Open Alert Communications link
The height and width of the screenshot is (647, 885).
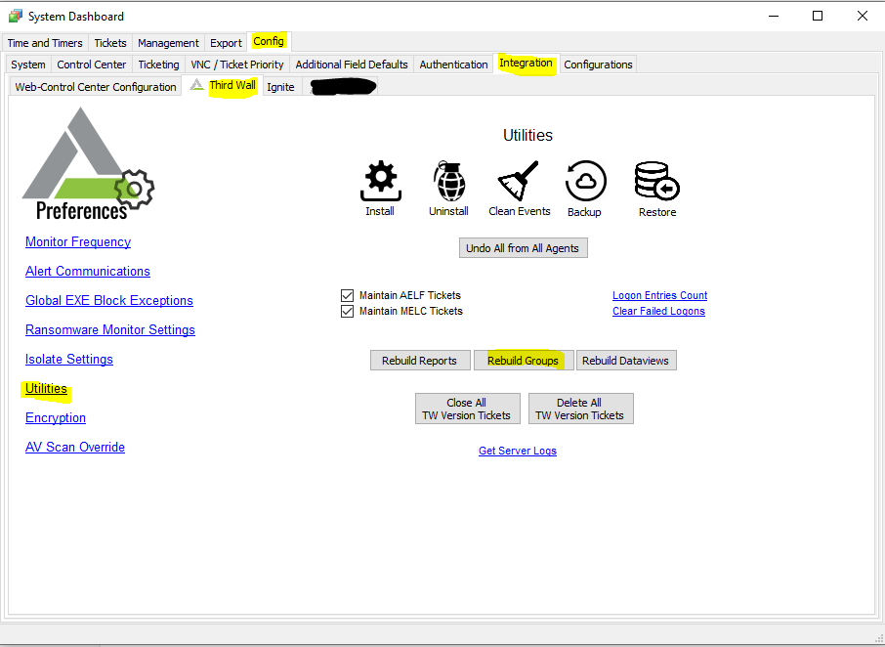88,271
